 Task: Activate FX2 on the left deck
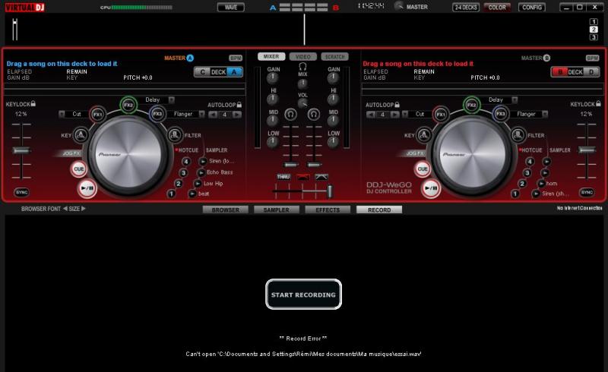(128, 105)
